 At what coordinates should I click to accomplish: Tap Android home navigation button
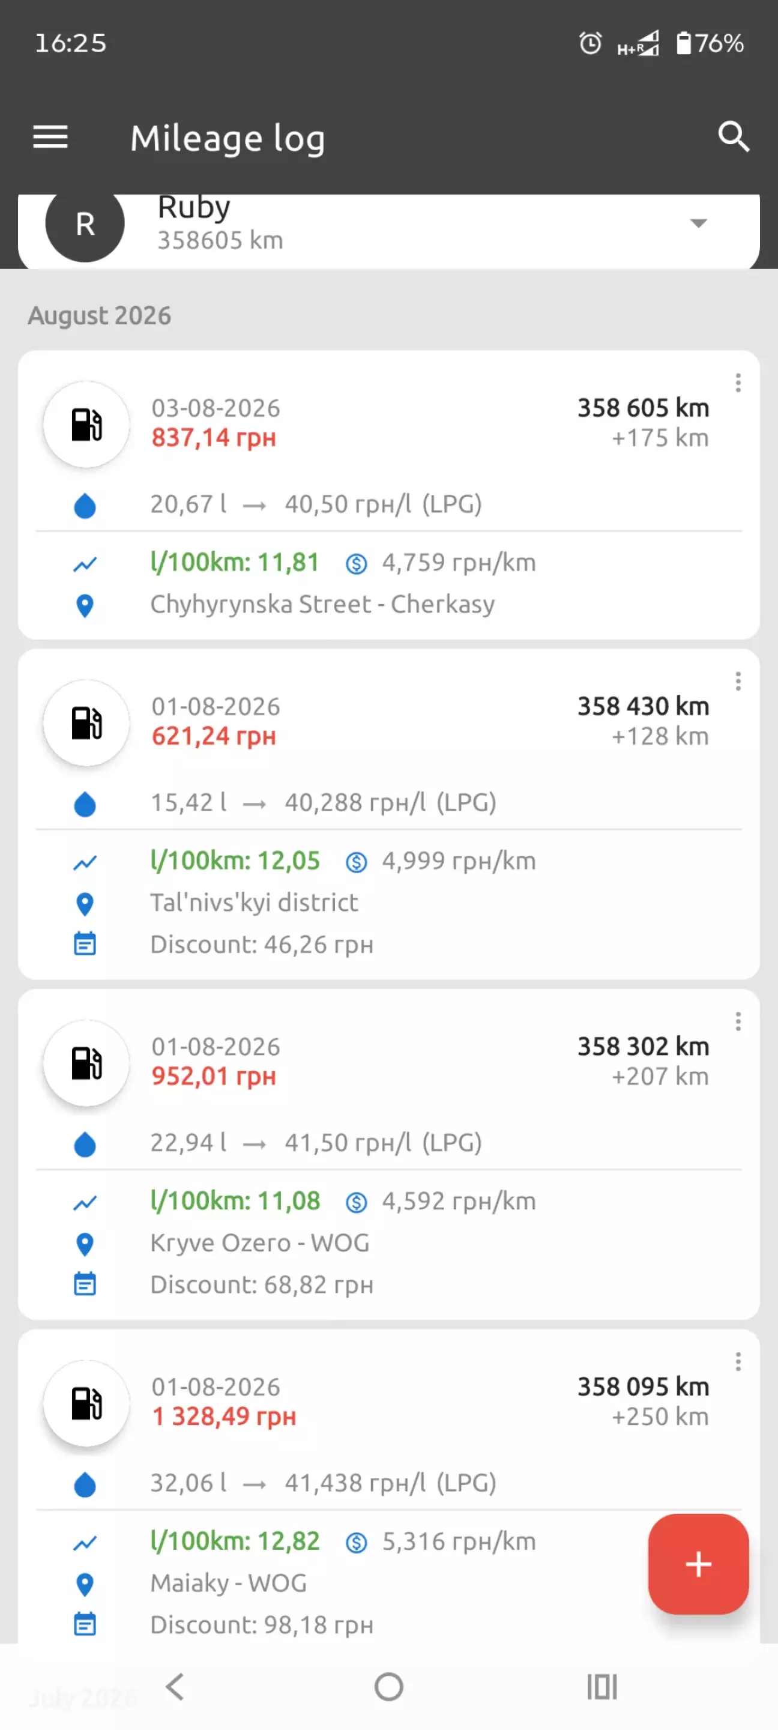(388, 1686)
